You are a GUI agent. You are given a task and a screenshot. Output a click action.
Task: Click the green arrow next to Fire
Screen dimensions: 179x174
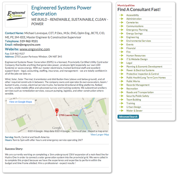point(121,52)
